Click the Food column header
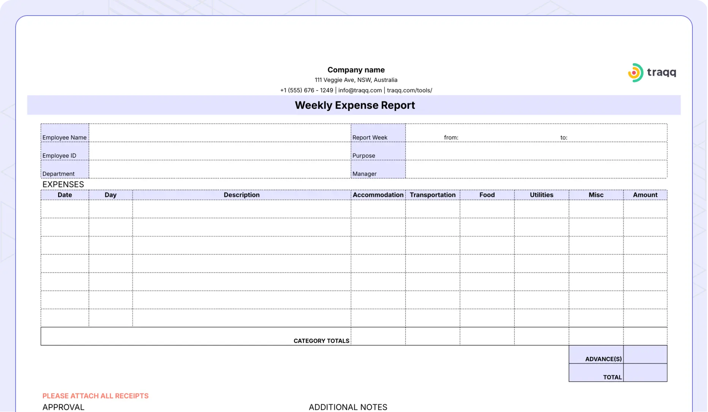Image resolution: width=708 pixels, height=412 pixels. [x=487, y=195]
